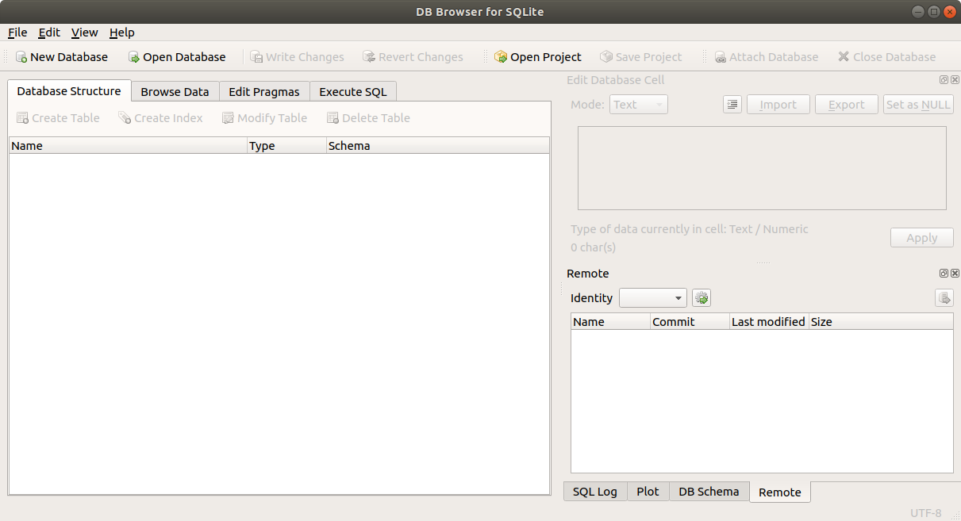
Task: Click Close Database in the toolbar
Action: coord(887,57)
